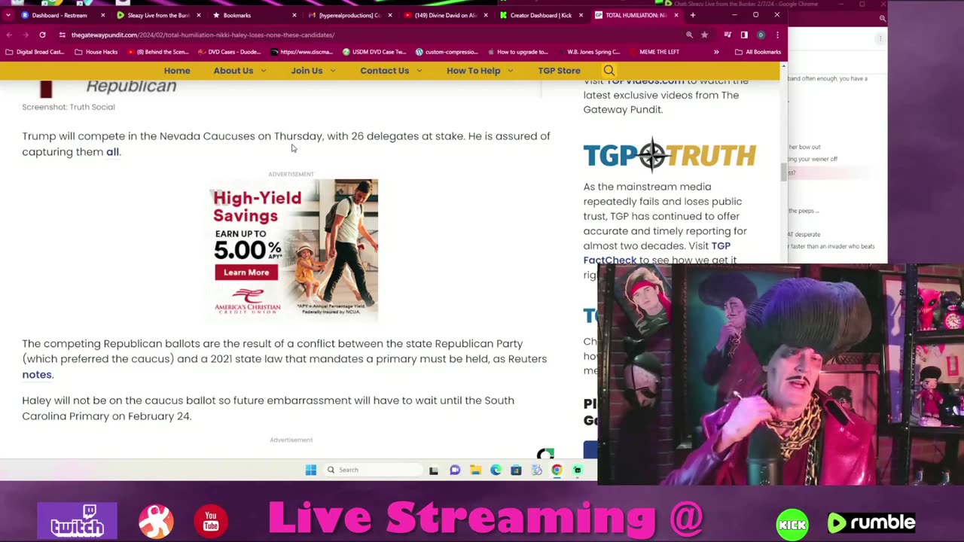
Task: Open the TGP Store menu item
Action: (559, 71)
